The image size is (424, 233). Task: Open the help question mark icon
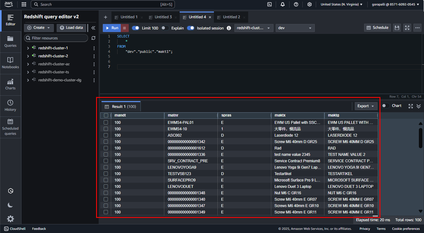296,4
